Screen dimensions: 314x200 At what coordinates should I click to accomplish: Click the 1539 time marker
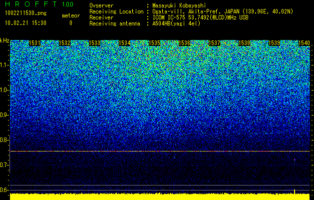click(x=274, y=43)
